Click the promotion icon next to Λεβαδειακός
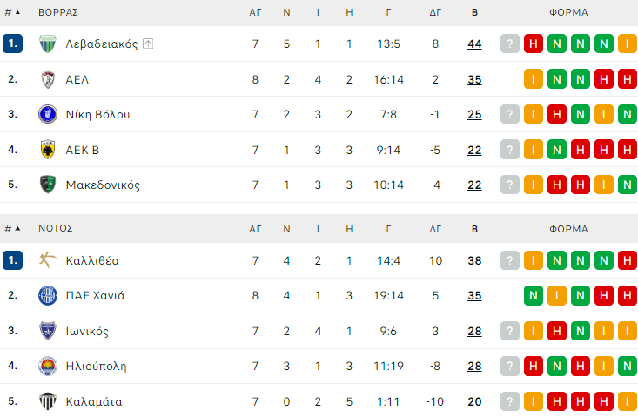The height and width of the screenshot is (417, 638). pos(148,44)
